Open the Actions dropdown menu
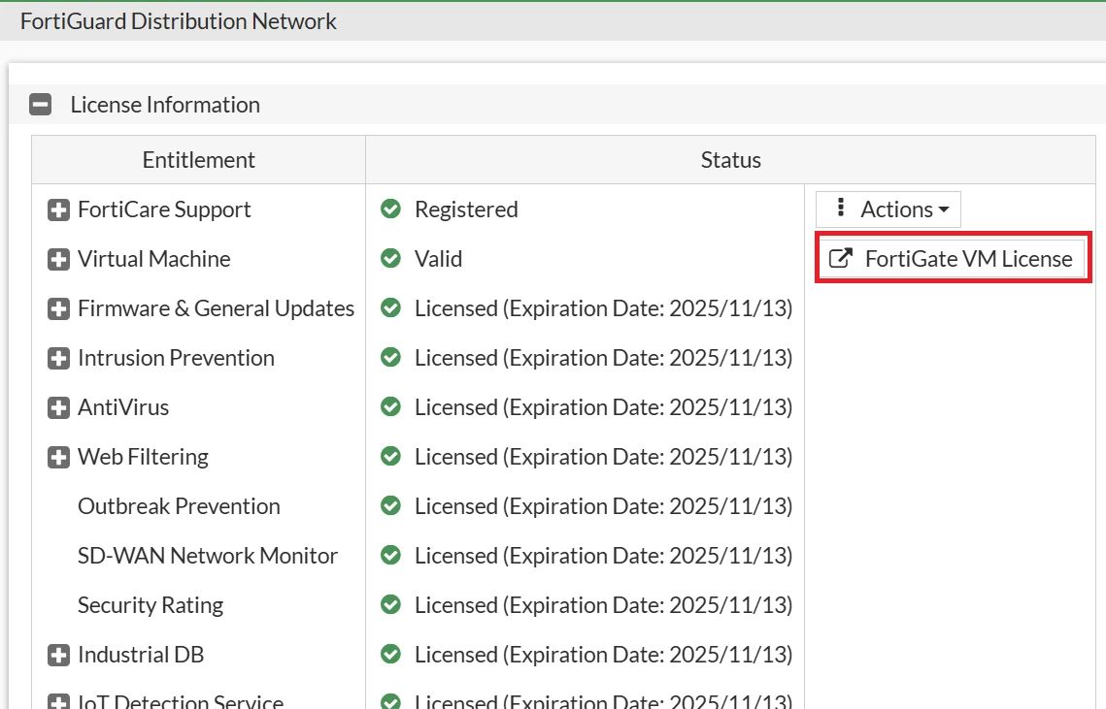 (x=888, y=209)
